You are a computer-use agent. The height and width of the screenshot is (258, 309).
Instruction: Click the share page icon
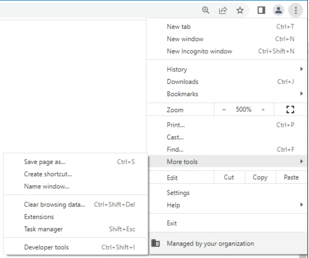click(x=223, y=10)
